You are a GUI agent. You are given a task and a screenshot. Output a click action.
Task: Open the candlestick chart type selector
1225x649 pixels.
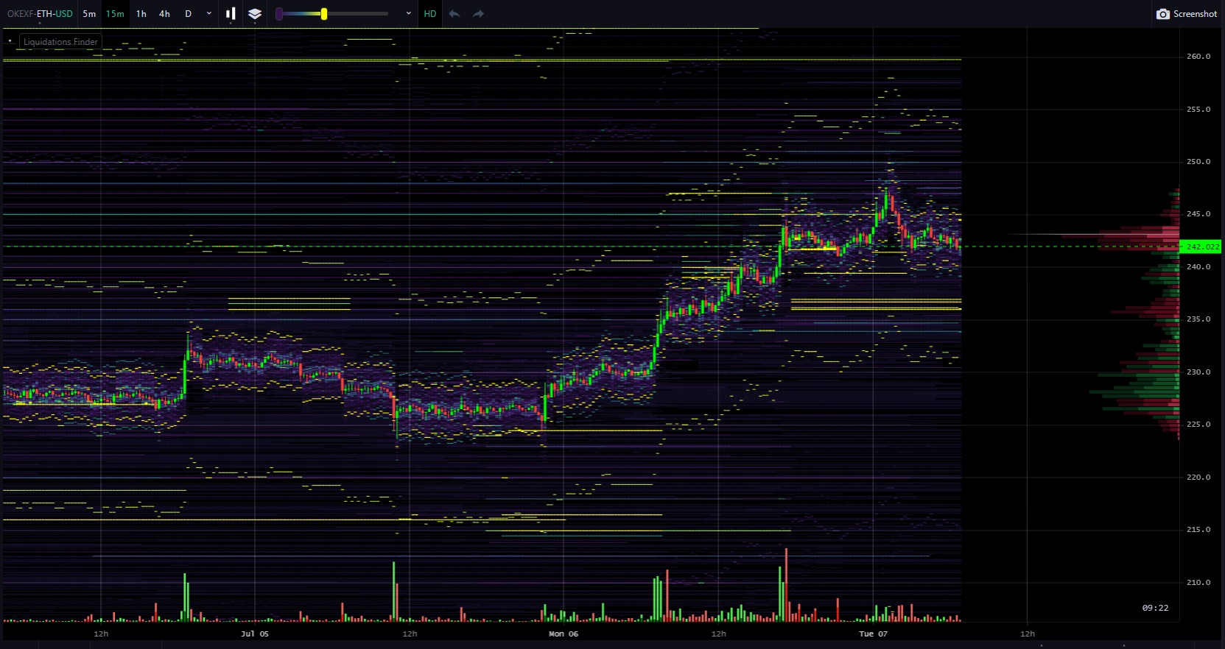(231, 14)
